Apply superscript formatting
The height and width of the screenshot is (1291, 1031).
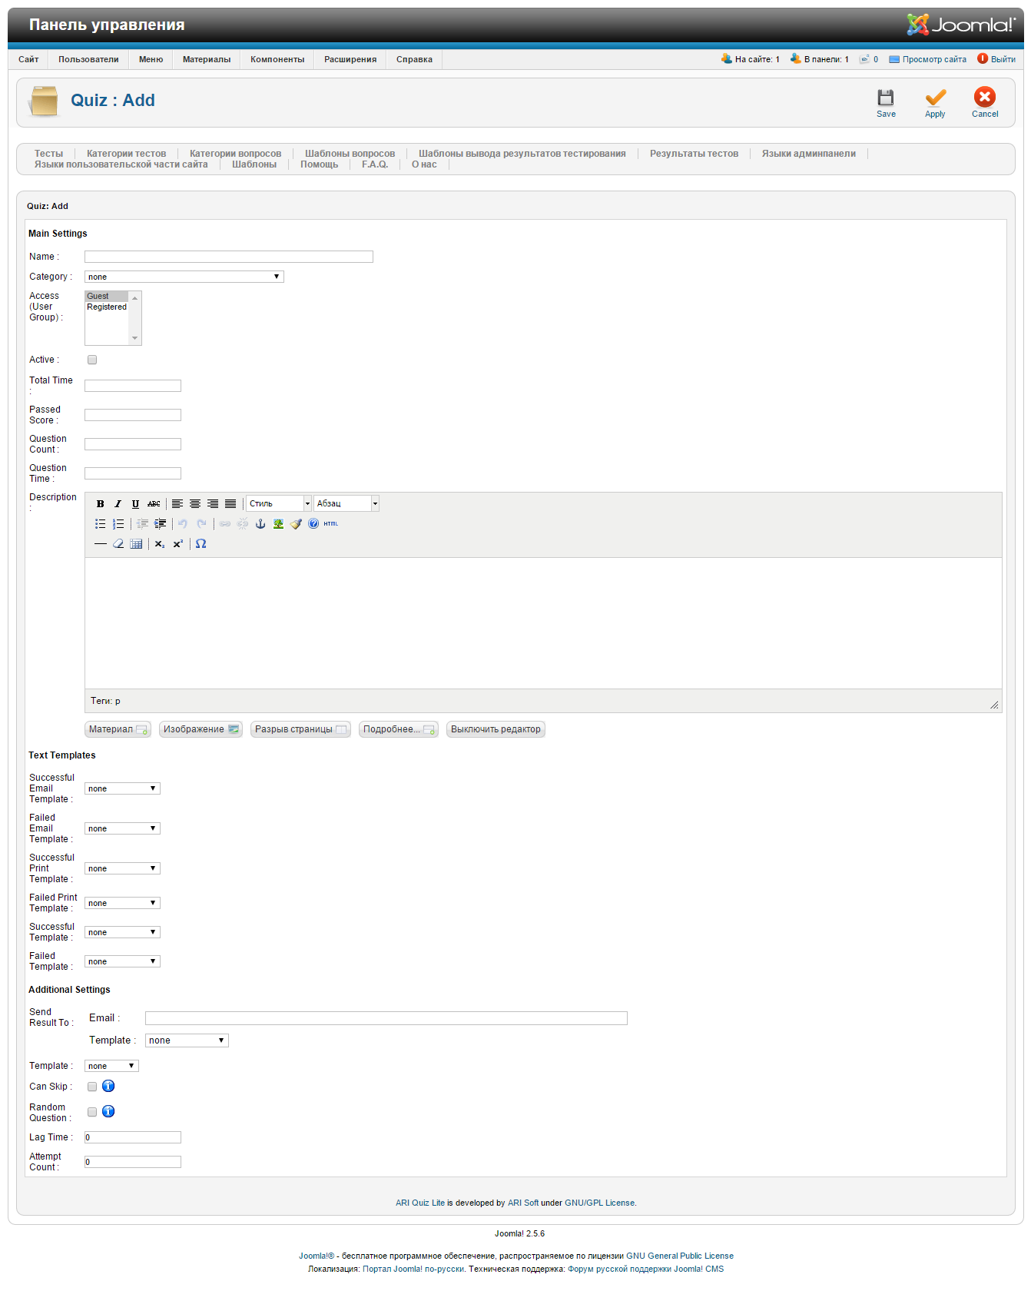pos(177,544)
